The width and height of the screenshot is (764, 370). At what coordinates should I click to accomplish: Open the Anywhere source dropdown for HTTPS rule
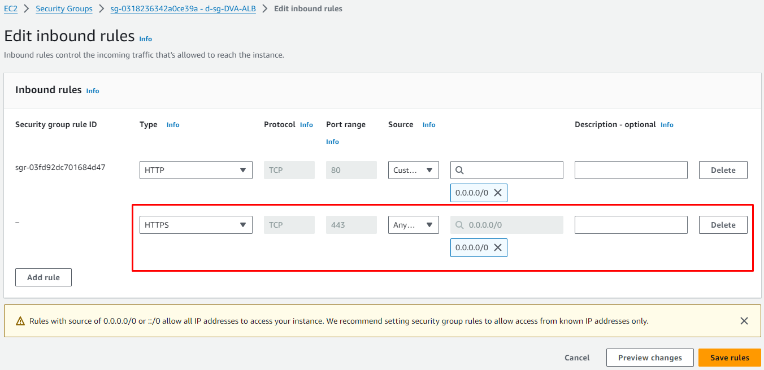click(x=413, y=225)
